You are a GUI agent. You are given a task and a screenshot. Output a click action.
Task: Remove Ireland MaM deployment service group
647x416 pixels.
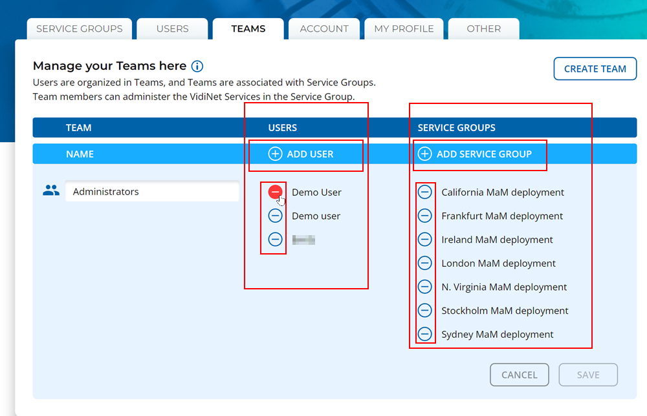pyautogui.click(x=425, y=240)
